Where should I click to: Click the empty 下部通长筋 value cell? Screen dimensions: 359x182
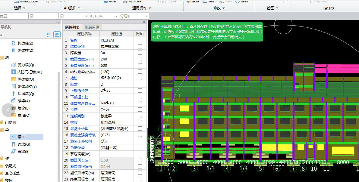coord(117,97)
